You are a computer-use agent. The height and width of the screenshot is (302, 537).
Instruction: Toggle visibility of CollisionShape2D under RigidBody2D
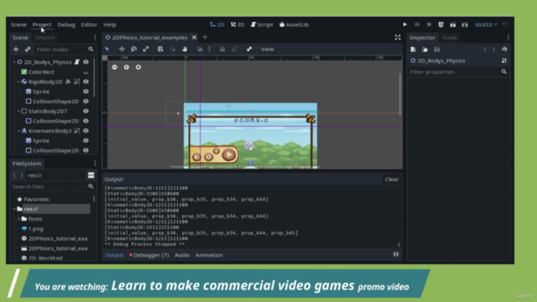pos(86,102)
